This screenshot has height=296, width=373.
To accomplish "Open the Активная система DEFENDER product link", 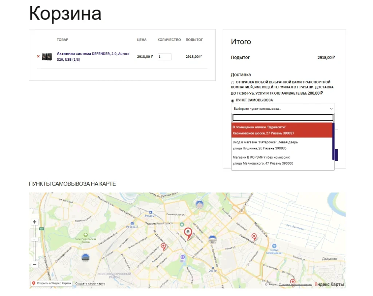I will tap(93, 56).
